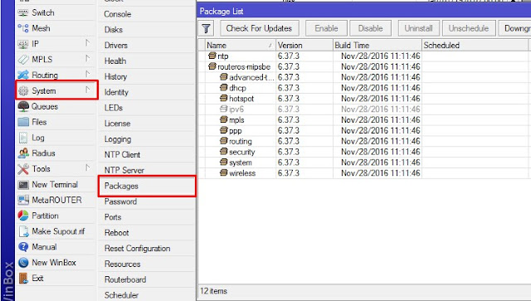531x301 pixels.
Task: Click the Log document icon
Action: 23,138
